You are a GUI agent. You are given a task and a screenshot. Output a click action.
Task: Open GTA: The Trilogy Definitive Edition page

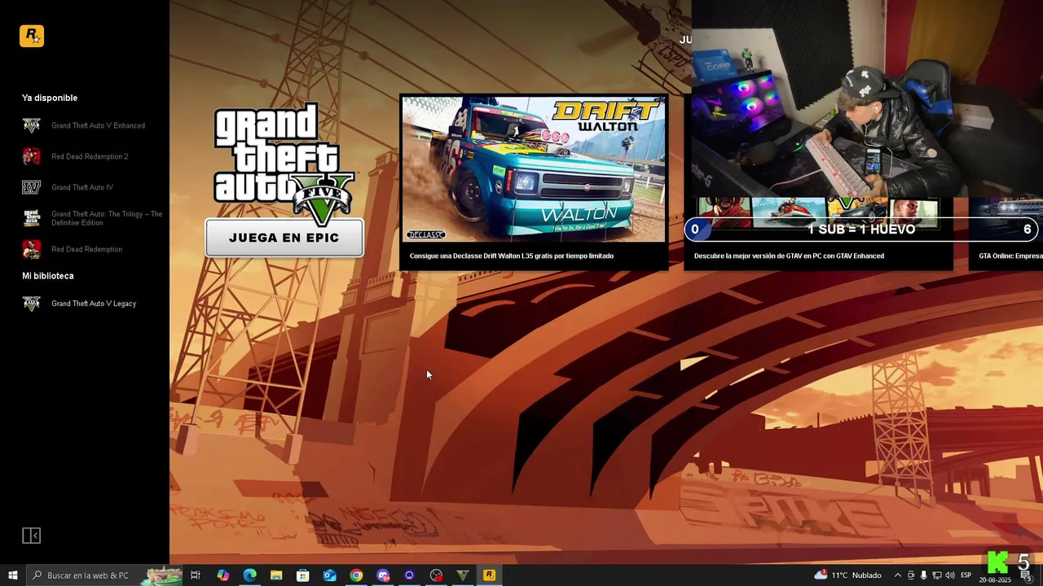click(x=107, y=218)
